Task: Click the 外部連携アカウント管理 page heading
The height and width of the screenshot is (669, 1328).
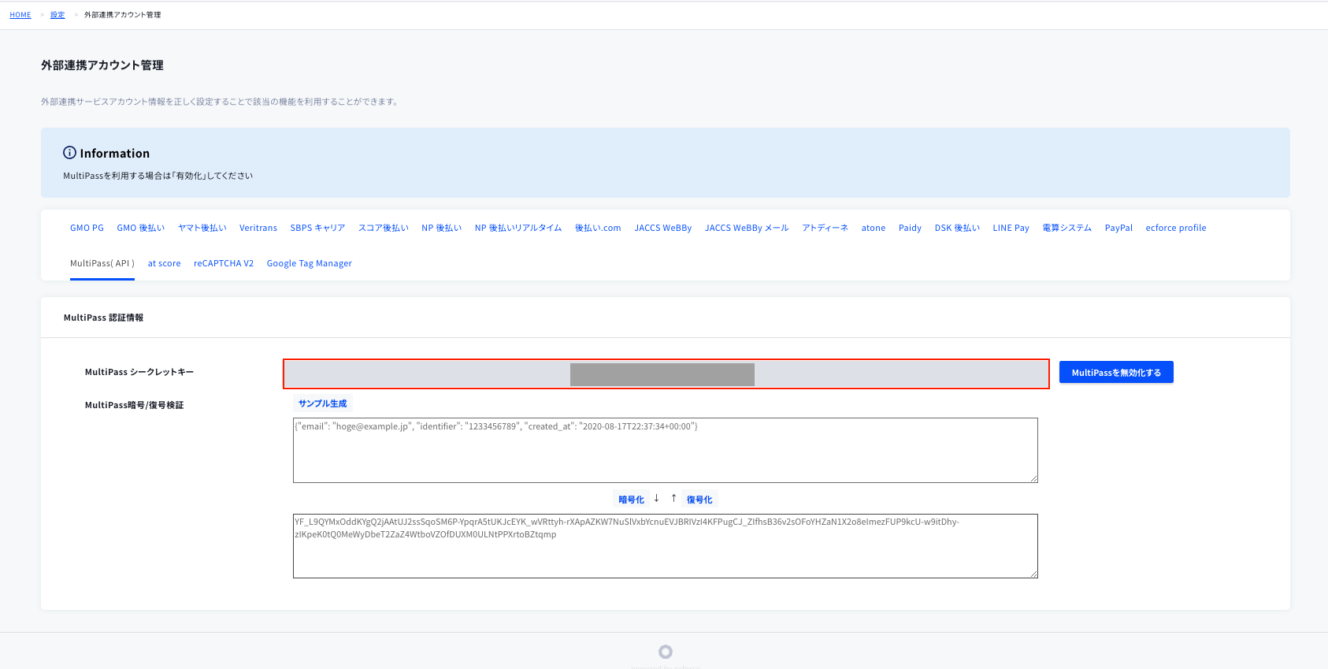Action: pos(102,65)
